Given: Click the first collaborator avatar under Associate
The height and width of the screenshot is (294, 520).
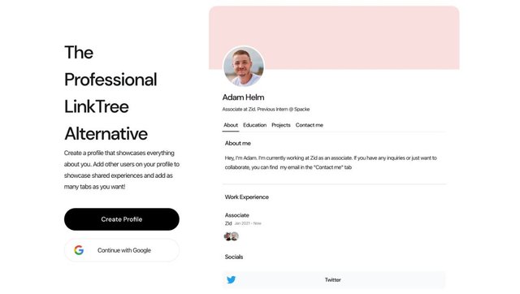Looking at the screenshot, I should (x=227, y=236).
